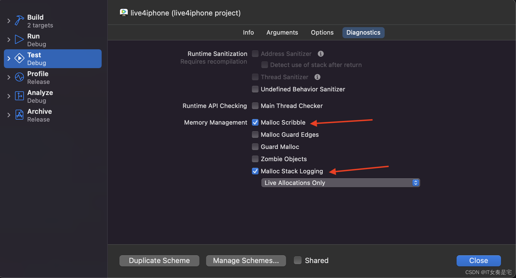Viewport: 516px width, 278px height.
Task: Click the Build hammer icon
Action: coord(19,20)
